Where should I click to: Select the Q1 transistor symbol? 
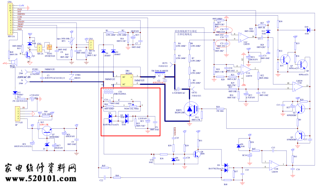(x=29, y=54)
